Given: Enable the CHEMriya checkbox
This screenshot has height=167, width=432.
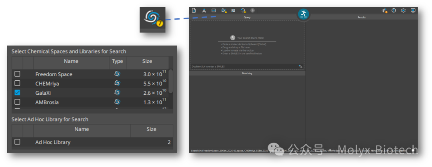Looking at the screenshot, I should click(17, 83).
